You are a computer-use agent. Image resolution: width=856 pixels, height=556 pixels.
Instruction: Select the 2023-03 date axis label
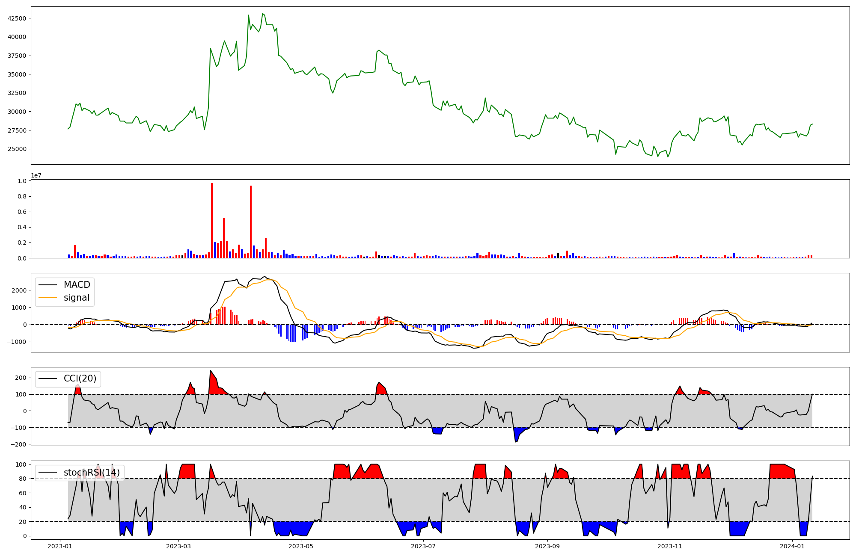(x=178, y=546)
